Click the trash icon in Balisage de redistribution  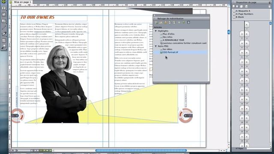tap(188, 23)
